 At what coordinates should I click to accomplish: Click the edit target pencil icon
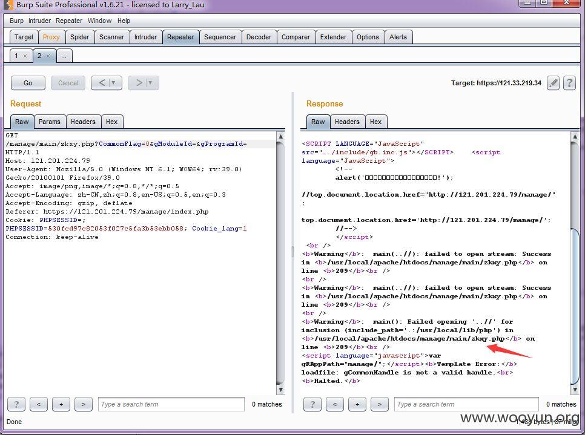(553, 83)
